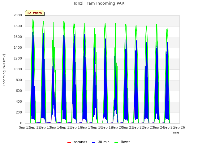
Task: Click the 800 y-axis tick label
Action: (19, 80)
